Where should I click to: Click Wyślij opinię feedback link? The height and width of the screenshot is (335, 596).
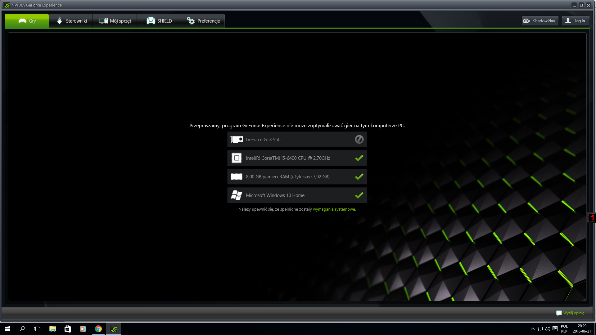tap(574, 313)
